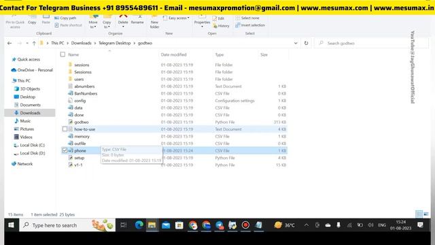Open the Easy access dropdown

click(176, 18)
